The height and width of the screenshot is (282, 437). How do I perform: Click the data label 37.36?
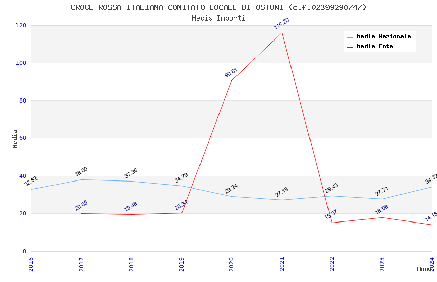tap(131, 173)
